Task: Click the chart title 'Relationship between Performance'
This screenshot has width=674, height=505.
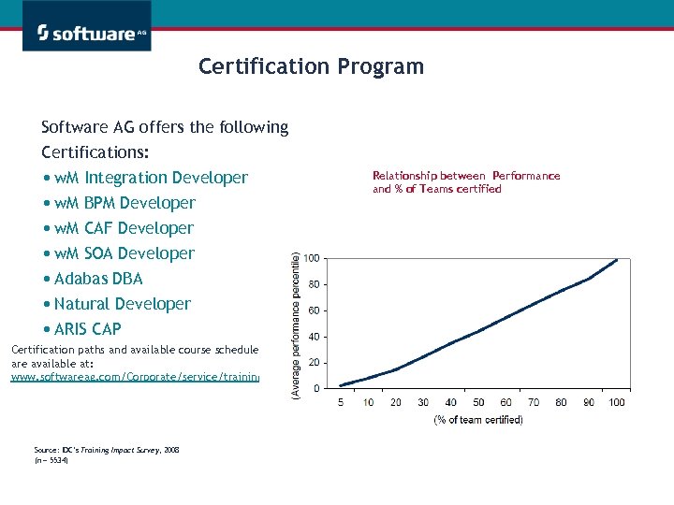Action: (466, 176)
